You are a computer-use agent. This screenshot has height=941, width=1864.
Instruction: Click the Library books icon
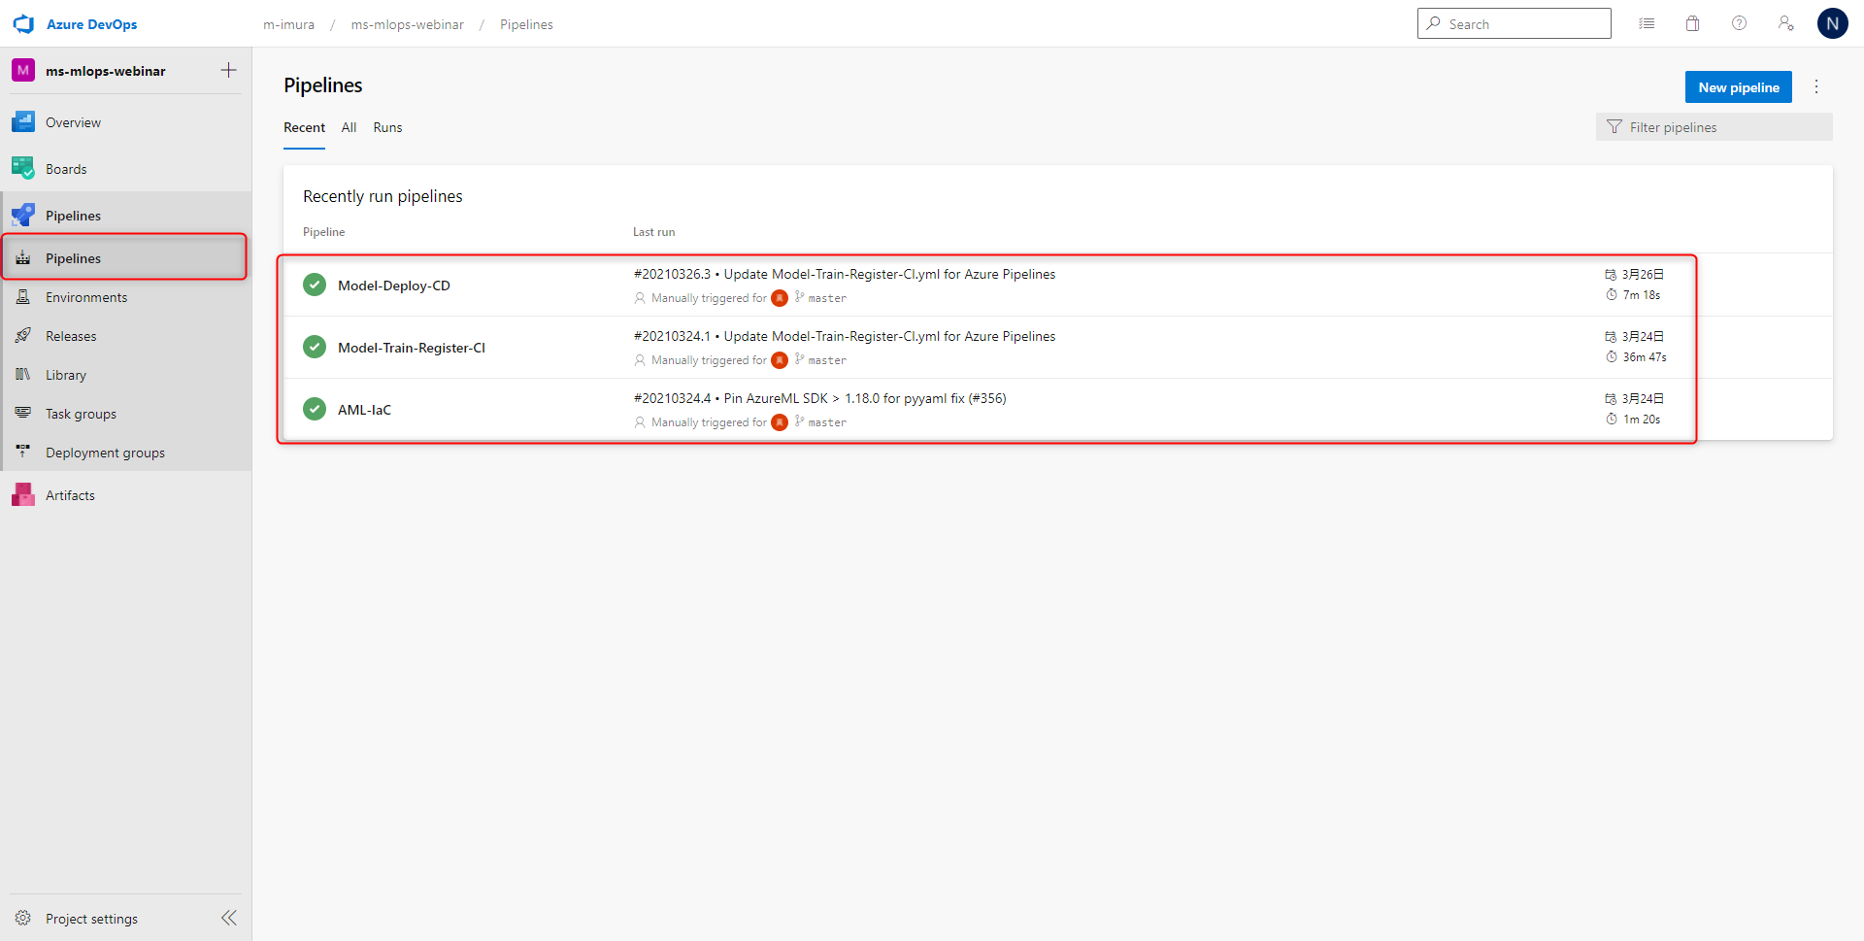(23, 375)
